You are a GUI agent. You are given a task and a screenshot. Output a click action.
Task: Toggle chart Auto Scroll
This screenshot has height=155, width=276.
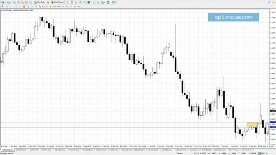coord(94,2)
